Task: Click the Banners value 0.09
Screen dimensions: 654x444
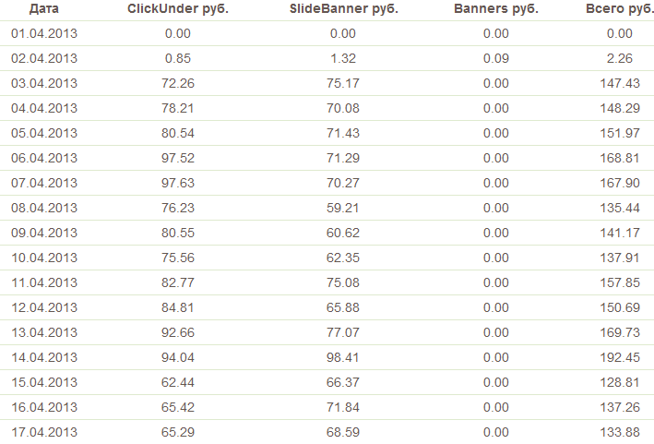Action: (x=495, y=58)
